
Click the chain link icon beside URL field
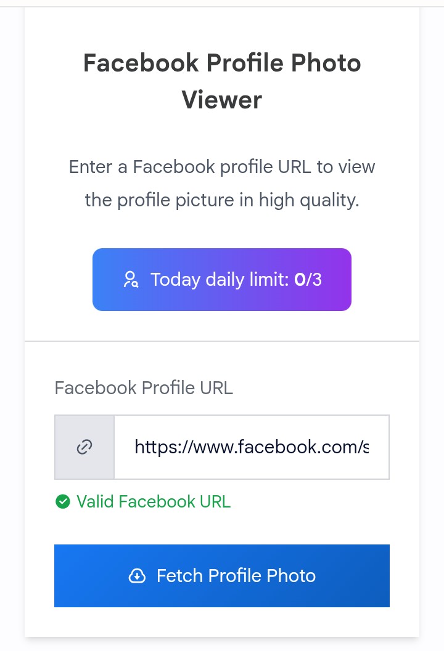click(x=84, y=447)
